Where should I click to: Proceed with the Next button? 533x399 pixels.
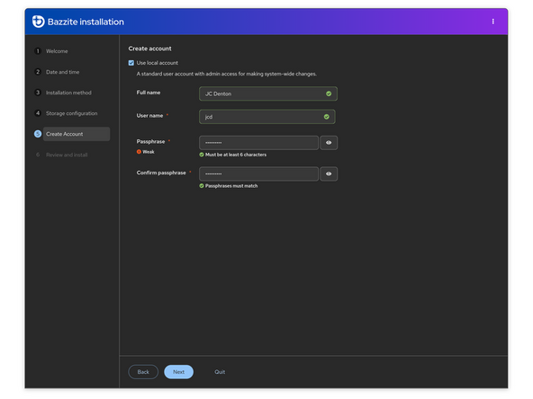click(x=179, y=372)
